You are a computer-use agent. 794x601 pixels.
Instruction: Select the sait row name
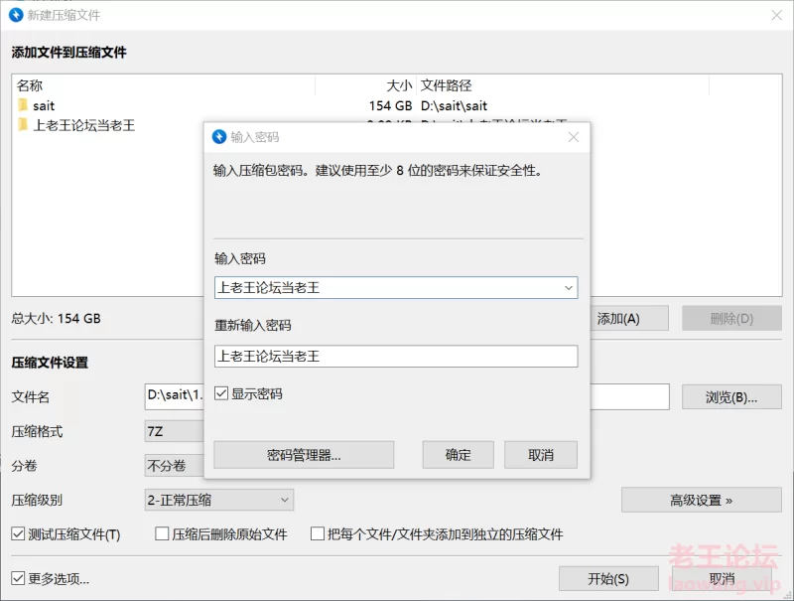tap(44, 105)
